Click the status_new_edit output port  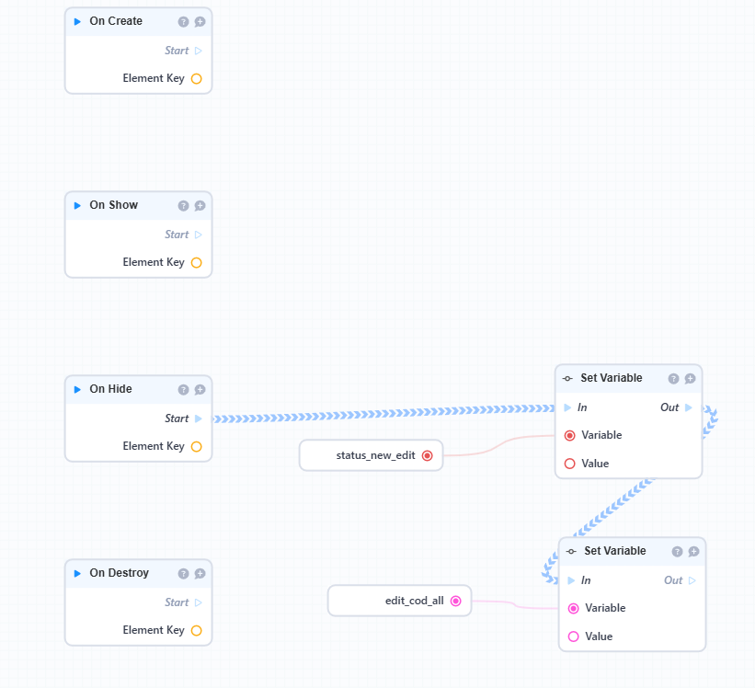[427, 454]
